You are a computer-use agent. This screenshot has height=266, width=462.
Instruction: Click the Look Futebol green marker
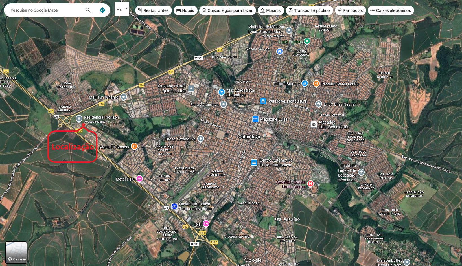pyautogui.click(x=307, y=41)
